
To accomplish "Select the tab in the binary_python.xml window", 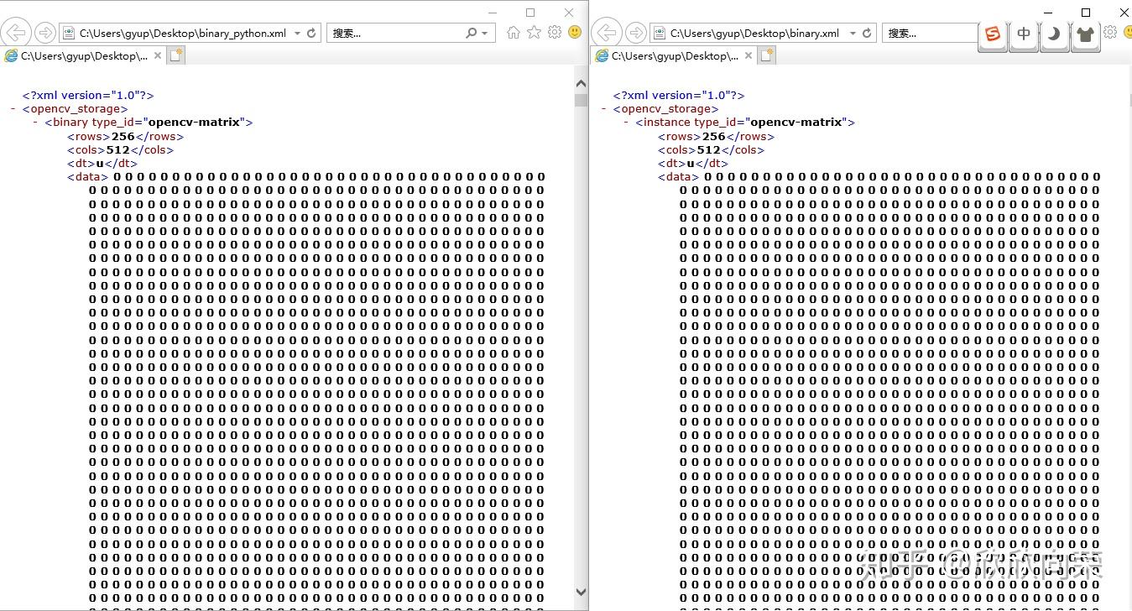I will click(83, 55).
